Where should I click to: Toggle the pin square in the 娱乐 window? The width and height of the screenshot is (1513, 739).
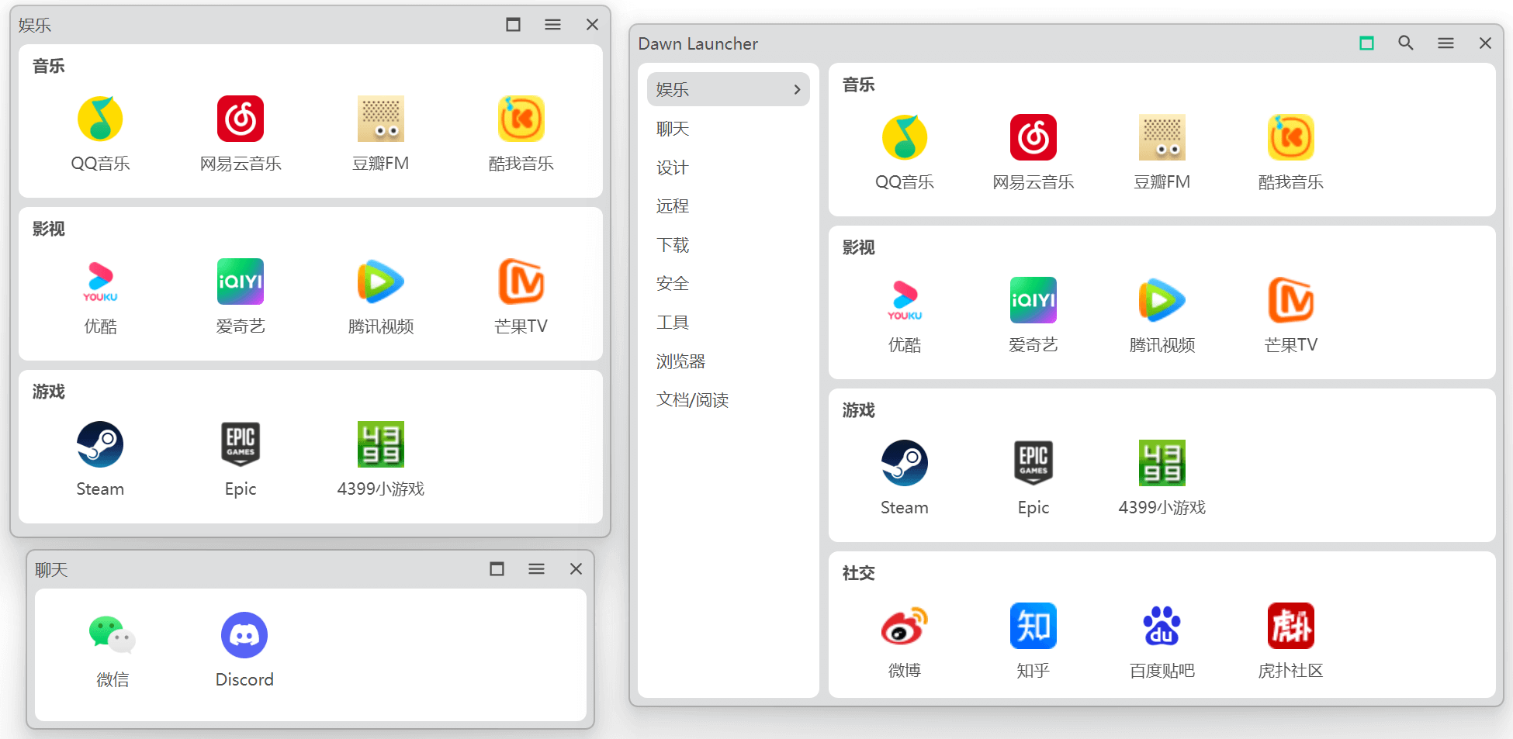tap(513, 24)
